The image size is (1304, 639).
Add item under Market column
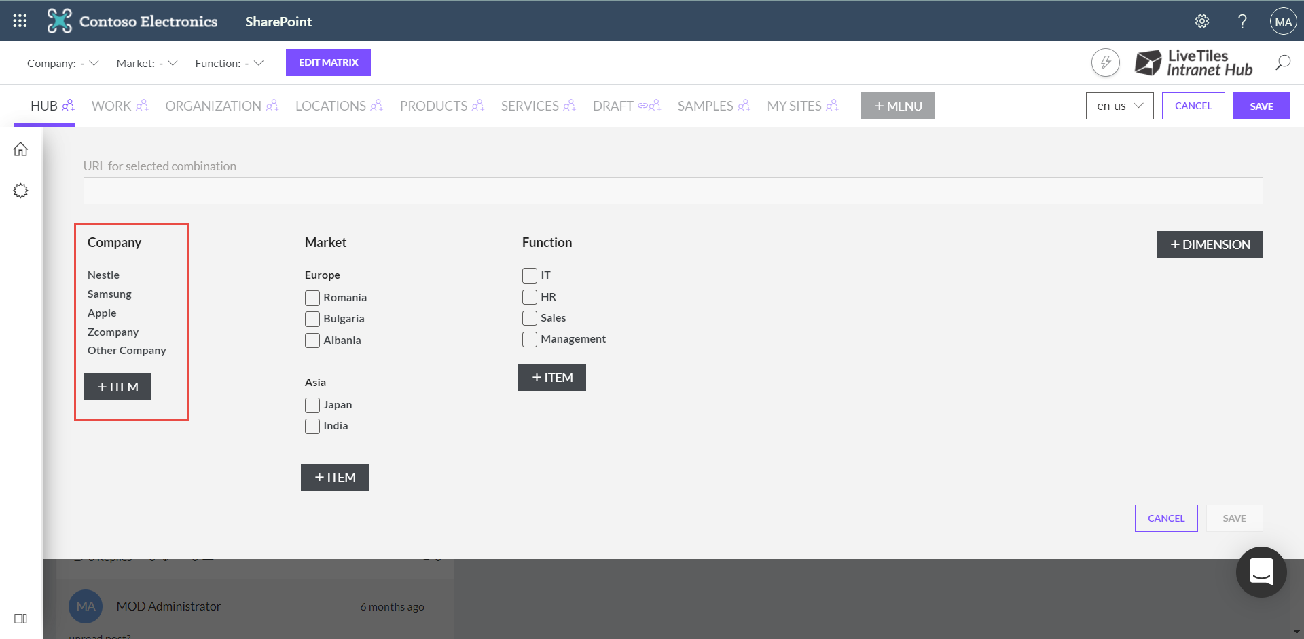pos(335,478)
